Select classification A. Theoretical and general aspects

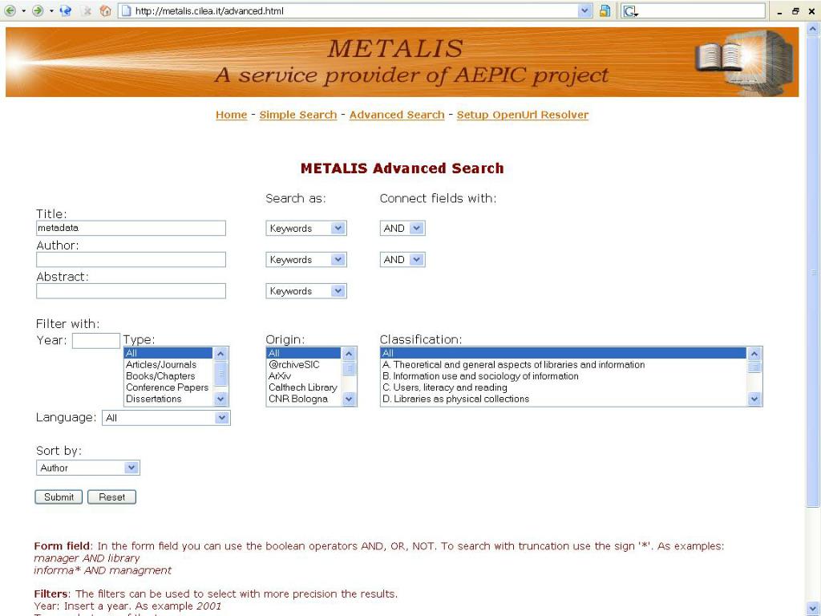564,365
